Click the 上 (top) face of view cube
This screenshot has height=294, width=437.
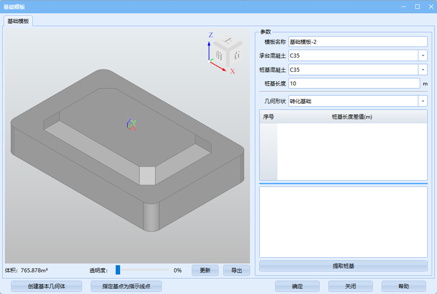point(228,42)
